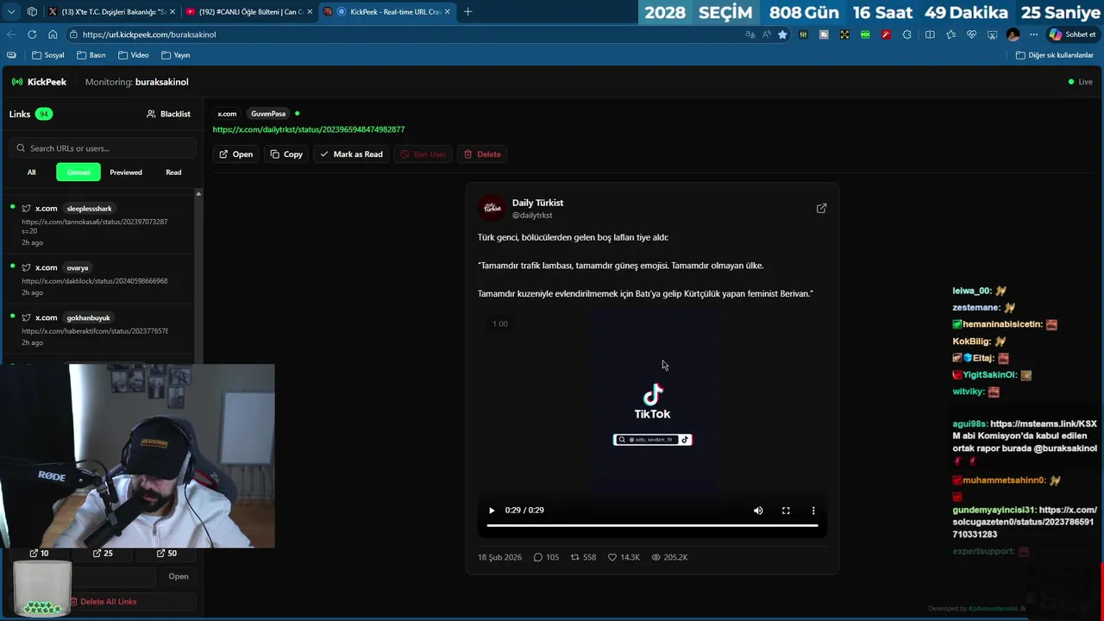
Task: Click the x.com domain tag above URL
Action: tap(227, 114)
